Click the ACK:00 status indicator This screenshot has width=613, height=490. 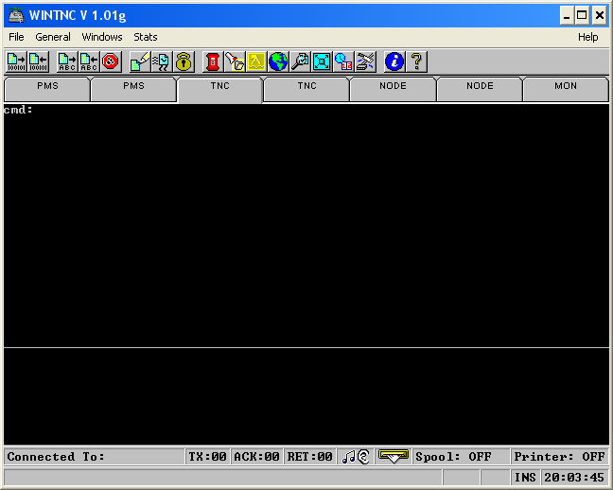[256, 456]
